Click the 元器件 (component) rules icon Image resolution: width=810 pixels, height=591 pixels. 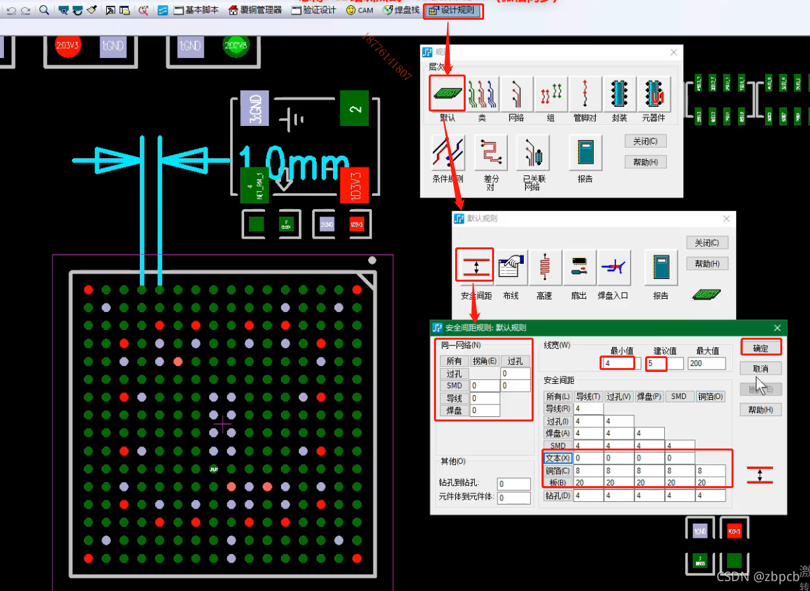pyautogui.click(x=654, y=95)
